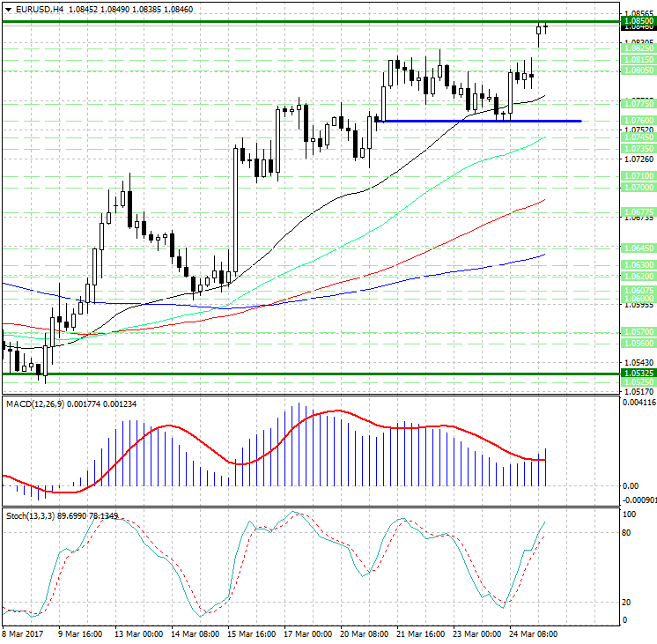Click the Stochastic 80 level scale label

pos(628,533)
